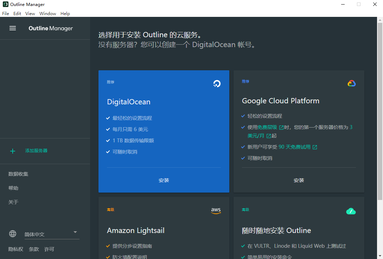The height and width of the screenshot is (259, 383).
Task: Click 在 VULTR、Linode 和 Liquid Web 上测试过 line
Action: click(296, 246)
